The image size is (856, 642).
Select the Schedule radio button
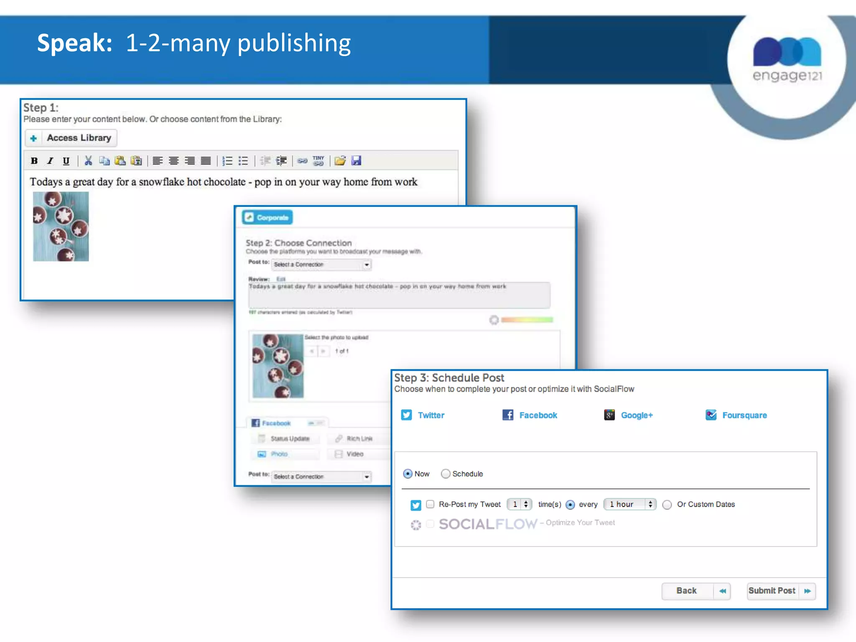[x=446, y=474]
